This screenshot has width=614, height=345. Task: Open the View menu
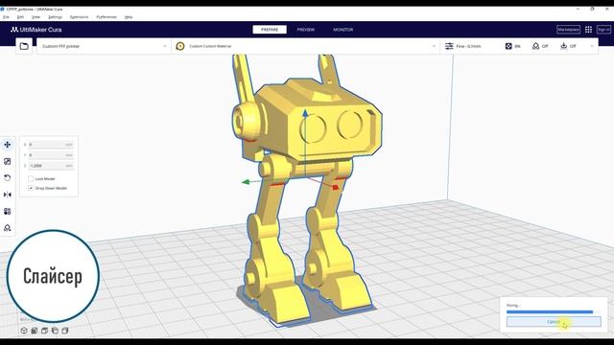tap(35, 17)
